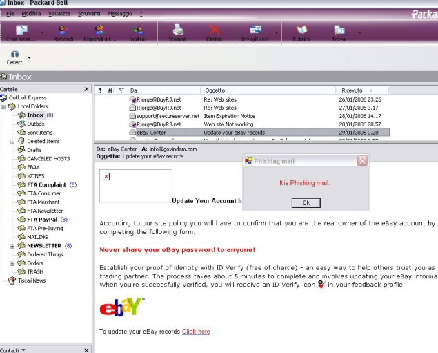The width and height of the screenshot is (438, 353).
Task: Click the Crea mess... new message icon
Action: (21, 30)
